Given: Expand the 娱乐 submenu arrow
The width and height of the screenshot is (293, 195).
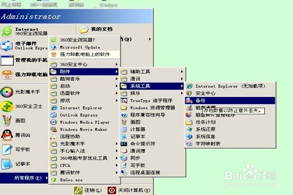Looking at the screenshot, I should coord(182,93).
